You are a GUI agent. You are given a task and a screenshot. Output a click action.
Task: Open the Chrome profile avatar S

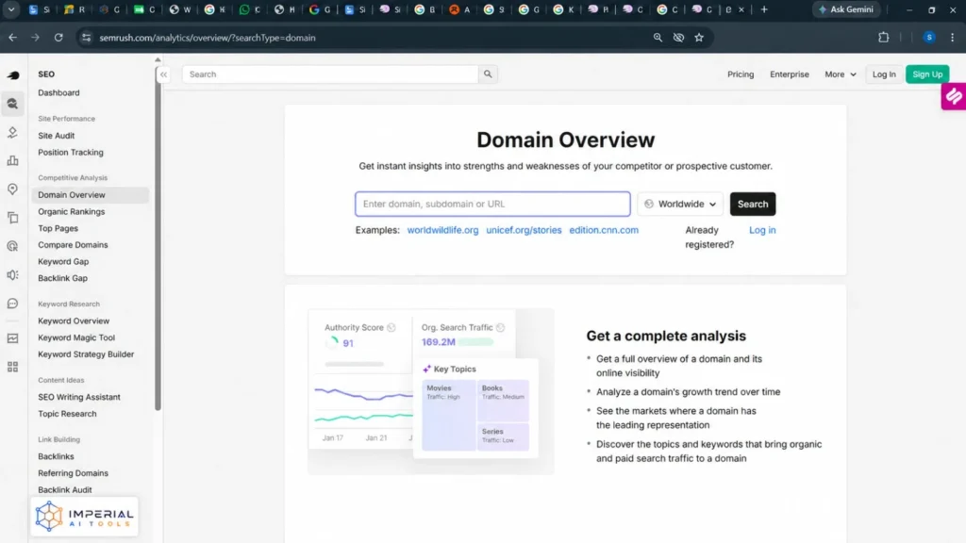coord(929,38)
